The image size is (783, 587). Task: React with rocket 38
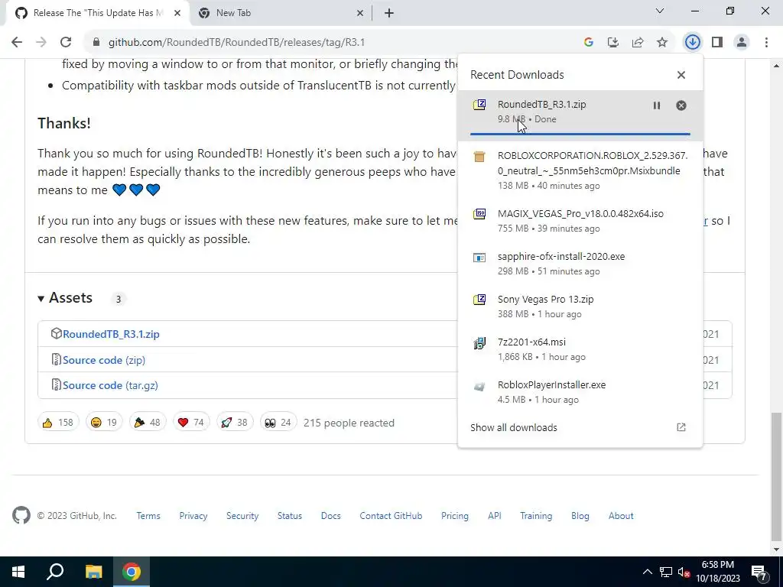pyautogui.click(x=235, y=423)
